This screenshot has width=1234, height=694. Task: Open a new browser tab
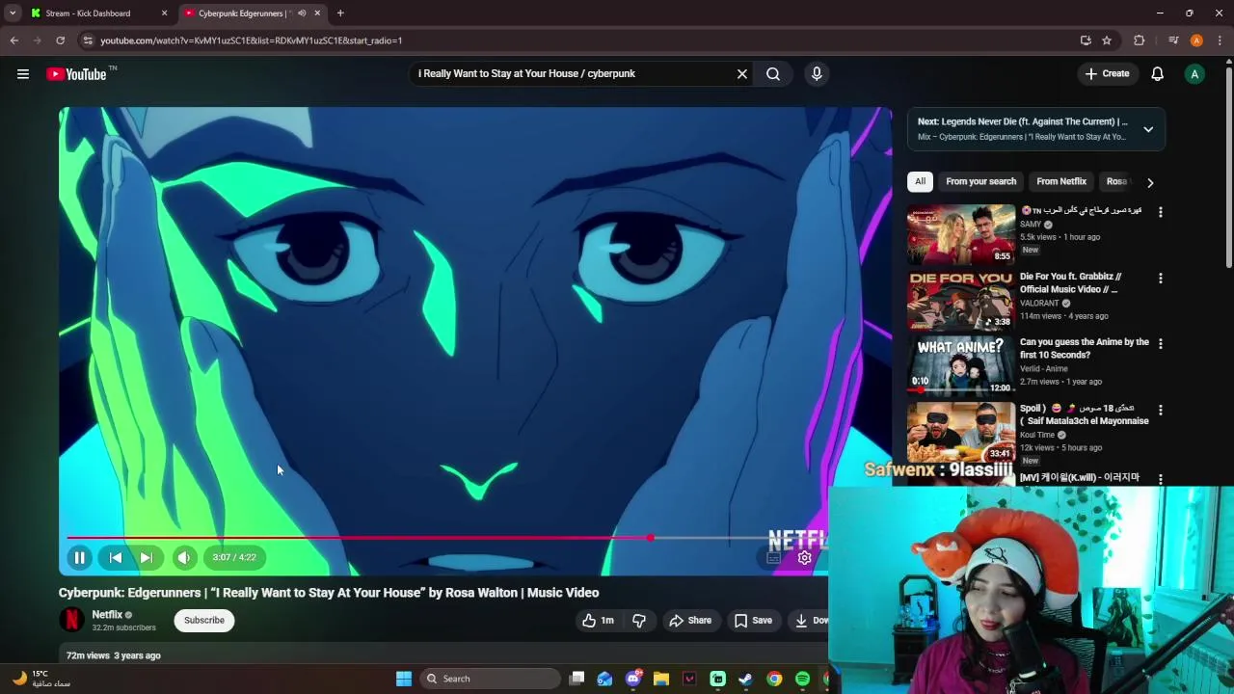(340, 13)
